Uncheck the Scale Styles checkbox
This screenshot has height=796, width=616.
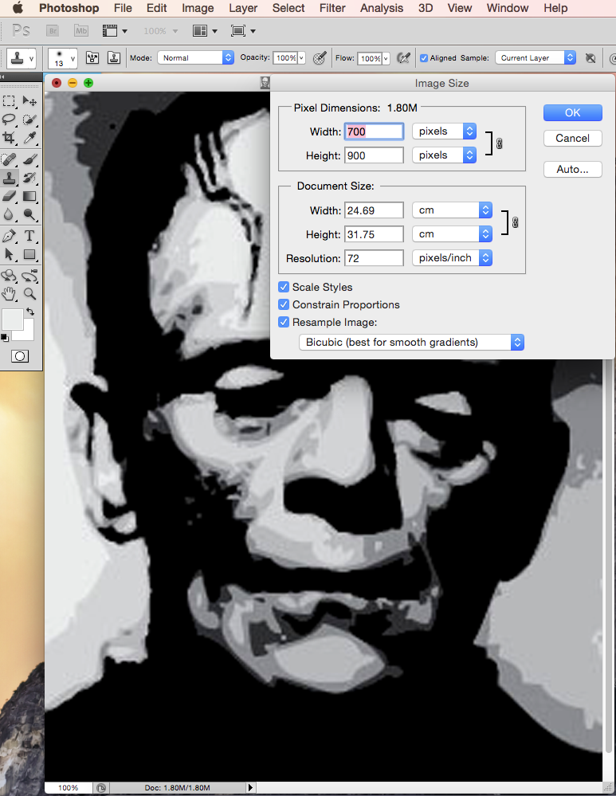tap(284, 287)
